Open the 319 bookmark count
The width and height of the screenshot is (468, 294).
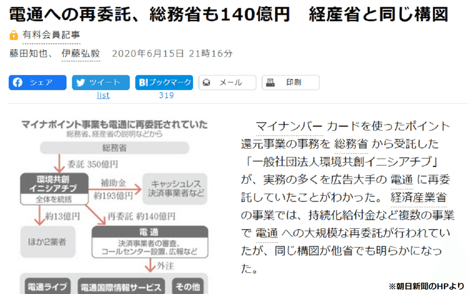[166, 95]
